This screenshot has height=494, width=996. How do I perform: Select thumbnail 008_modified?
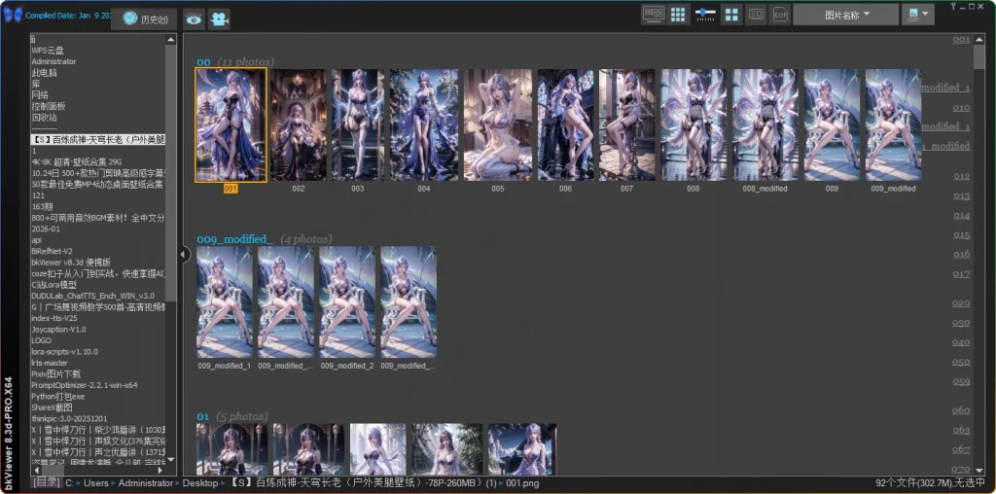[x=765, y=125]
